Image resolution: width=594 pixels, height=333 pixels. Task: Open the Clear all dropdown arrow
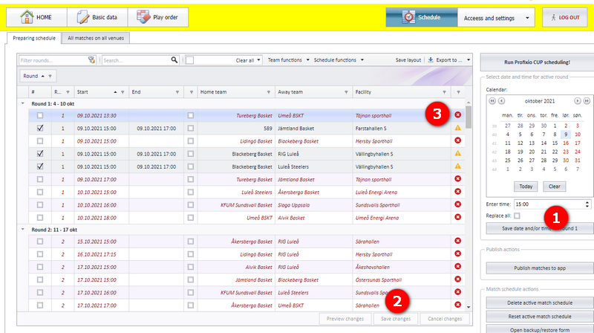coord(258,60)
